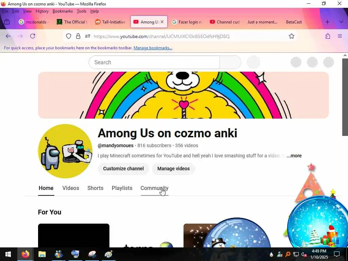Open the Paint palette taskbar icon
Image resolution: width=348 pixels, height=261 pixels.
click(108, 254)
